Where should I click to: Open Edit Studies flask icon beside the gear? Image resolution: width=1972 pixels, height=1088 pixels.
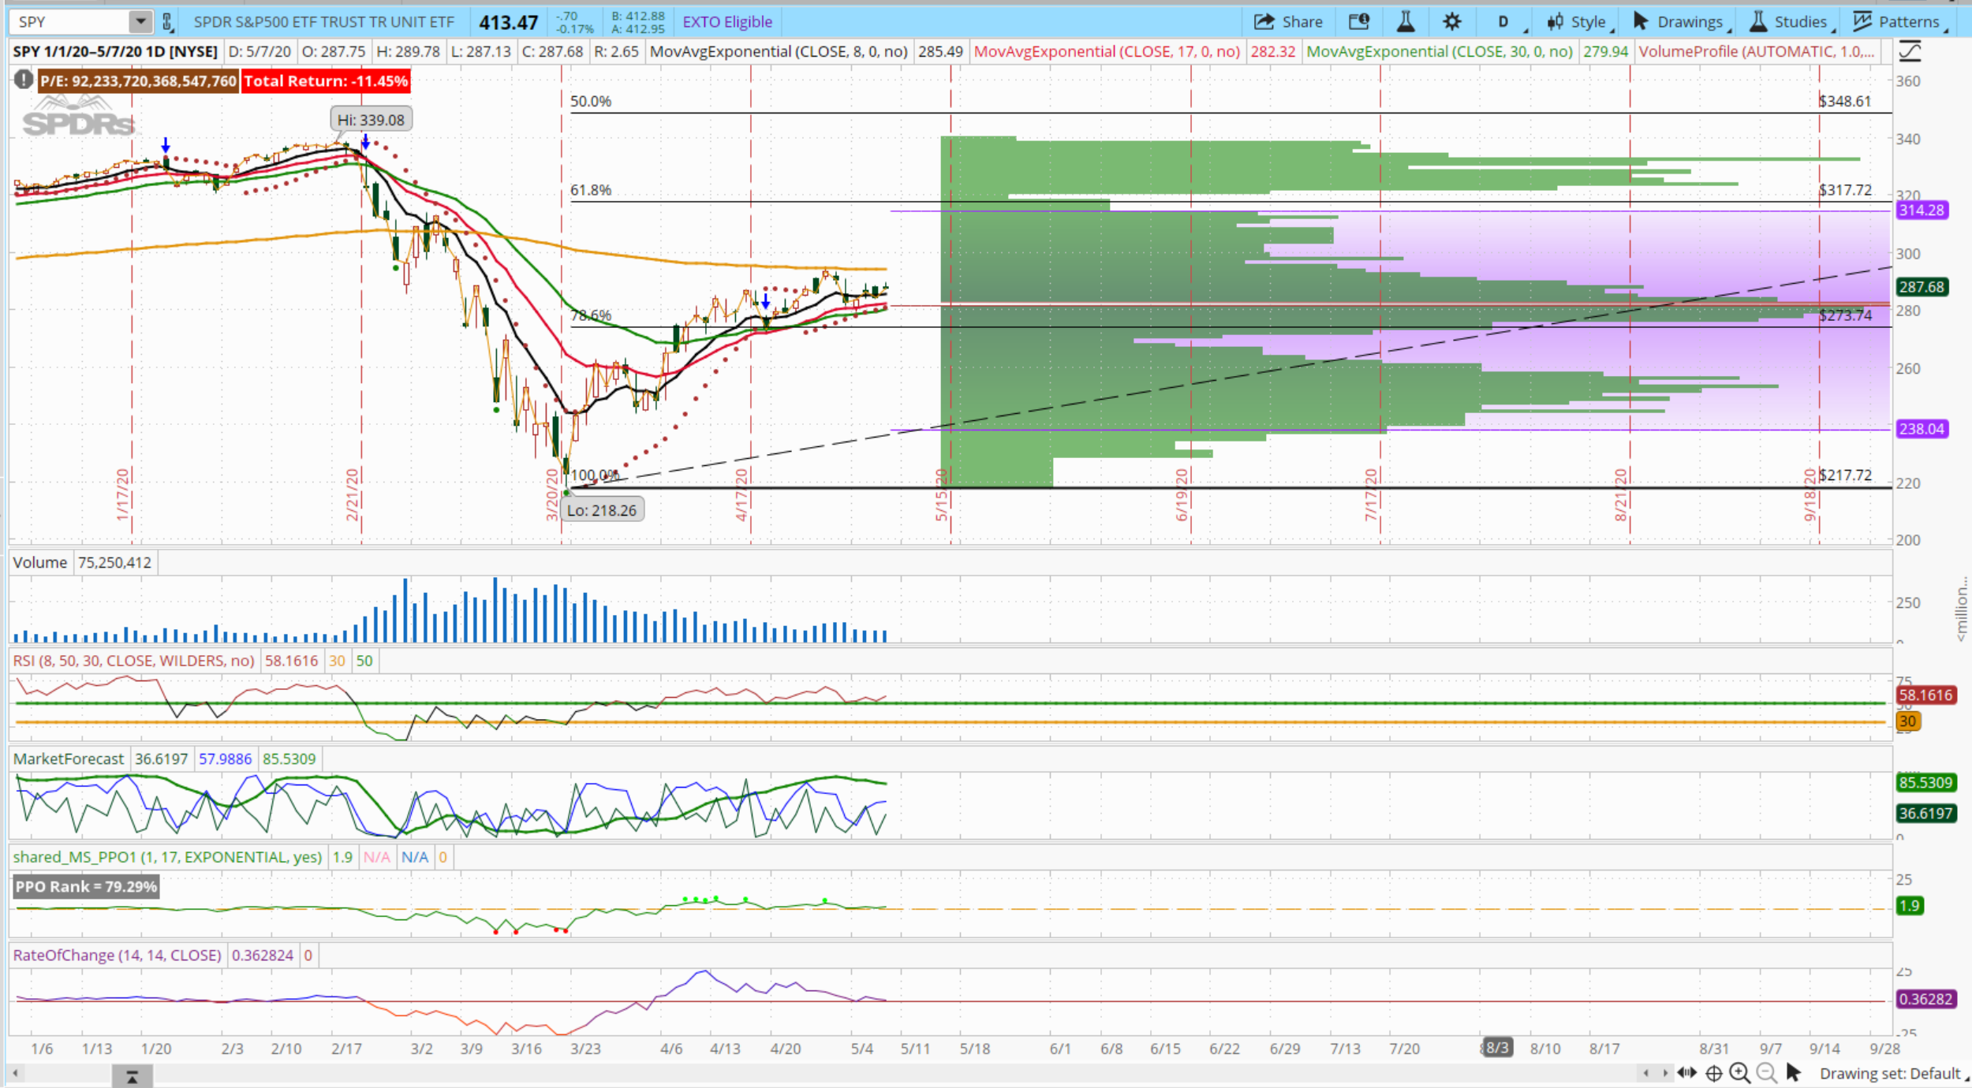1405,21
